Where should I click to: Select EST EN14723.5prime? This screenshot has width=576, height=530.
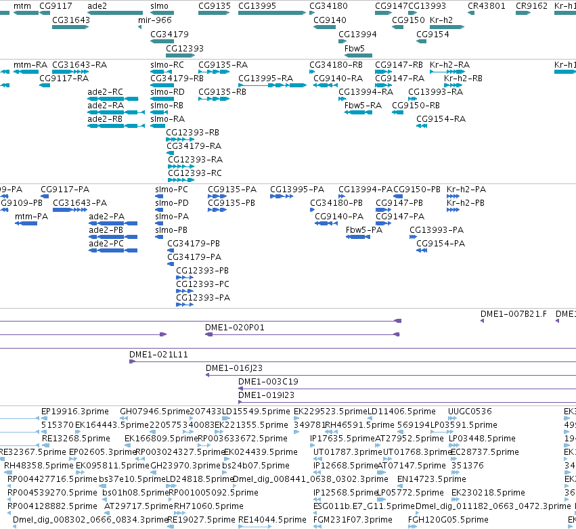[x=401, y=486]
